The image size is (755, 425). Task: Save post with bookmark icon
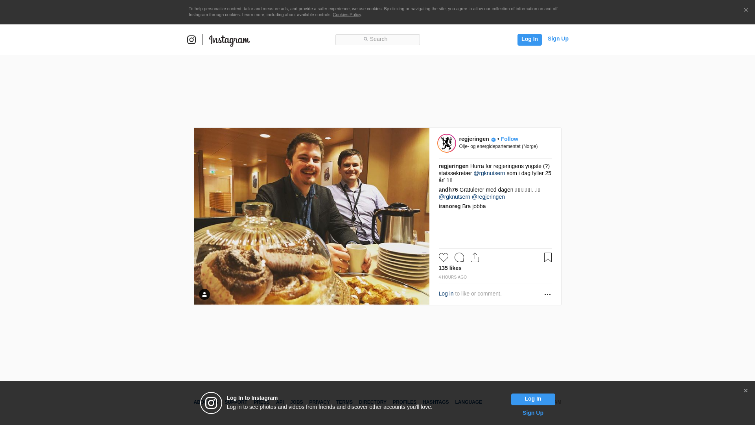pos(547,257)
